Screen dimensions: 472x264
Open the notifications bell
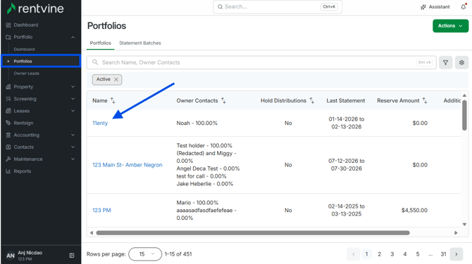(x=464, y=6)
